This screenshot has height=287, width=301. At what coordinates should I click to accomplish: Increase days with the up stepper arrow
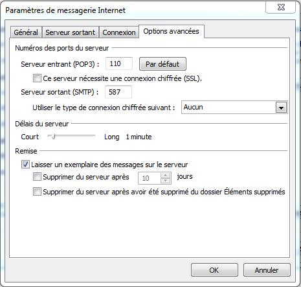click(x=166, y=176)
